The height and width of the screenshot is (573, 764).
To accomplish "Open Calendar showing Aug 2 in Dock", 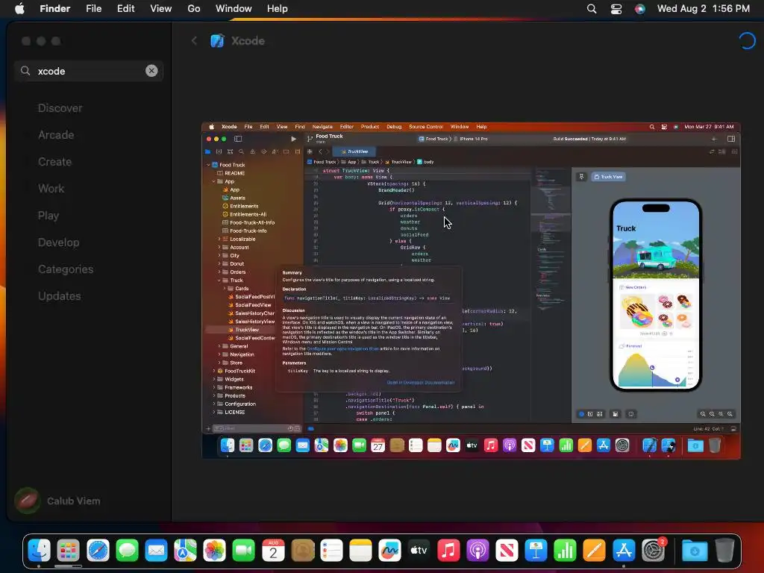I will pyautogui.click(x=273, y=551).
